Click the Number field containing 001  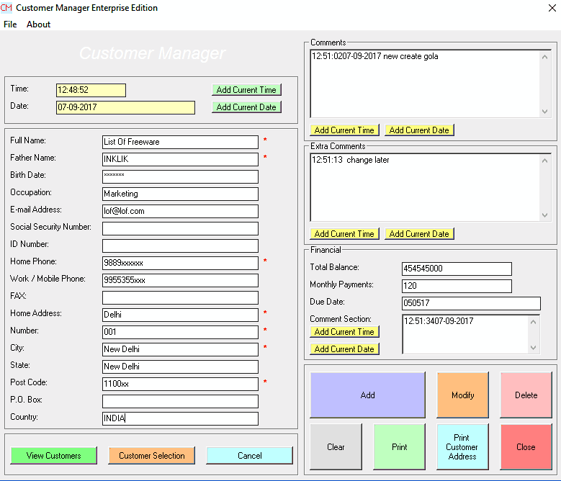coord(180,332)
